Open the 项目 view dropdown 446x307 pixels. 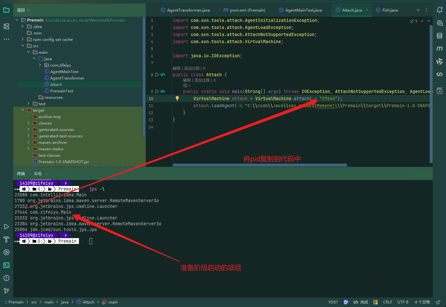(23, 10)
